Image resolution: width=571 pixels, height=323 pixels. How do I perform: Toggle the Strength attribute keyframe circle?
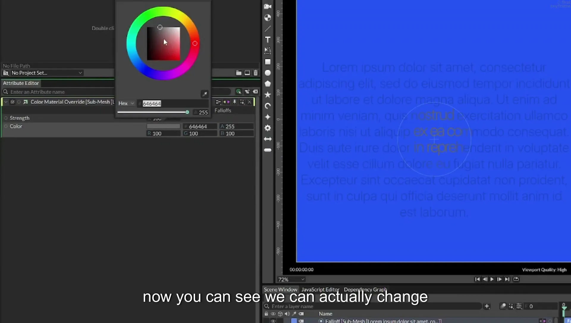tap(6, 118)
